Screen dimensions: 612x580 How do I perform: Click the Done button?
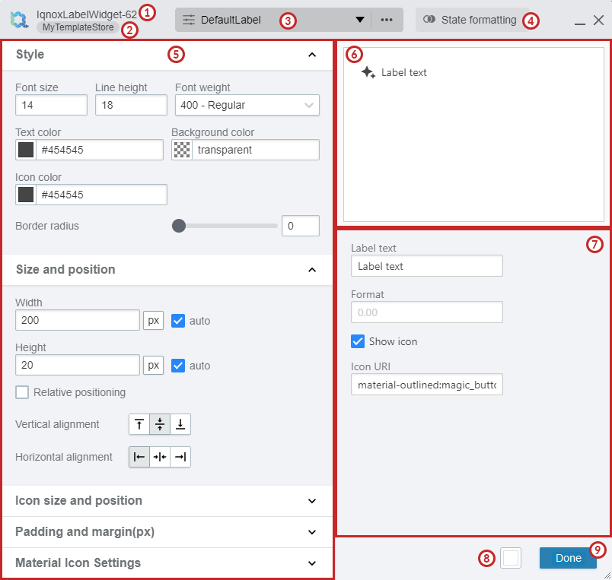568,557
